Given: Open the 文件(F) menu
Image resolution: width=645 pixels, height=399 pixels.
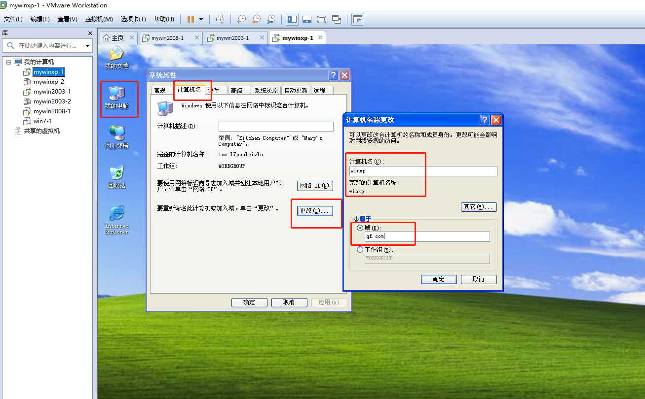Looking at the screenshot, I should 13,19.
